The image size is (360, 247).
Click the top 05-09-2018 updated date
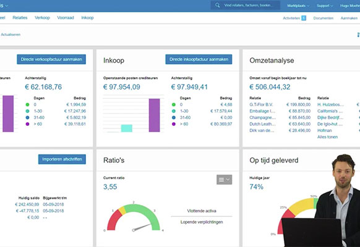[x=53, y=204]
